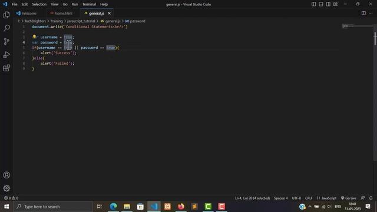Open the Windows Start menu

(6, 207)
